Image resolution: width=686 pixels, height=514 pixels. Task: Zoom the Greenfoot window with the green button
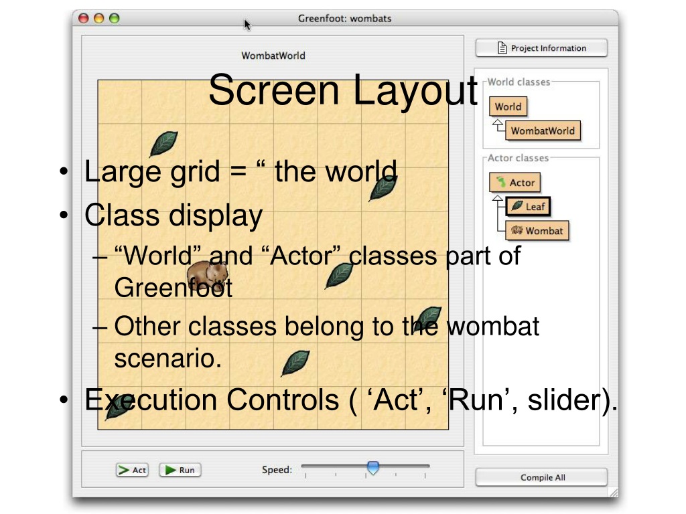tap(114, 18)
